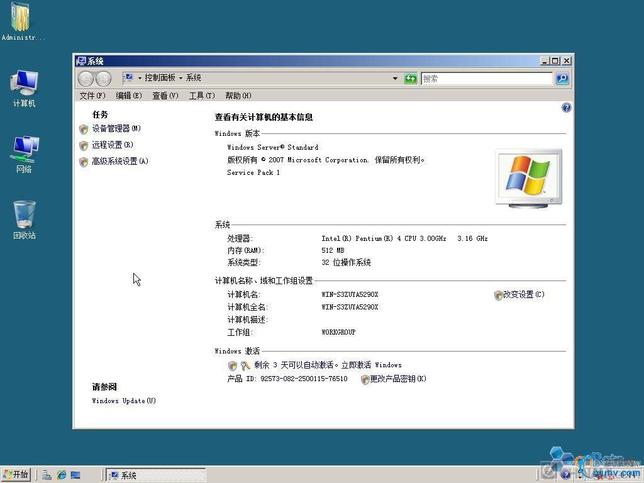Click the computer icon in the address bar
Image resolution: width=644 pixels, height=483 pixels.
(x=129, y=77)
